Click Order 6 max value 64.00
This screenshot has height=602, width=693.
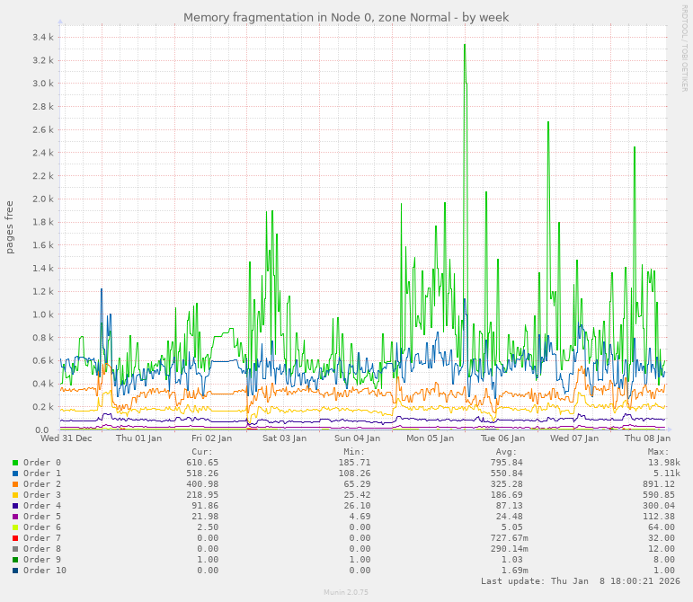tap(662, 527)
